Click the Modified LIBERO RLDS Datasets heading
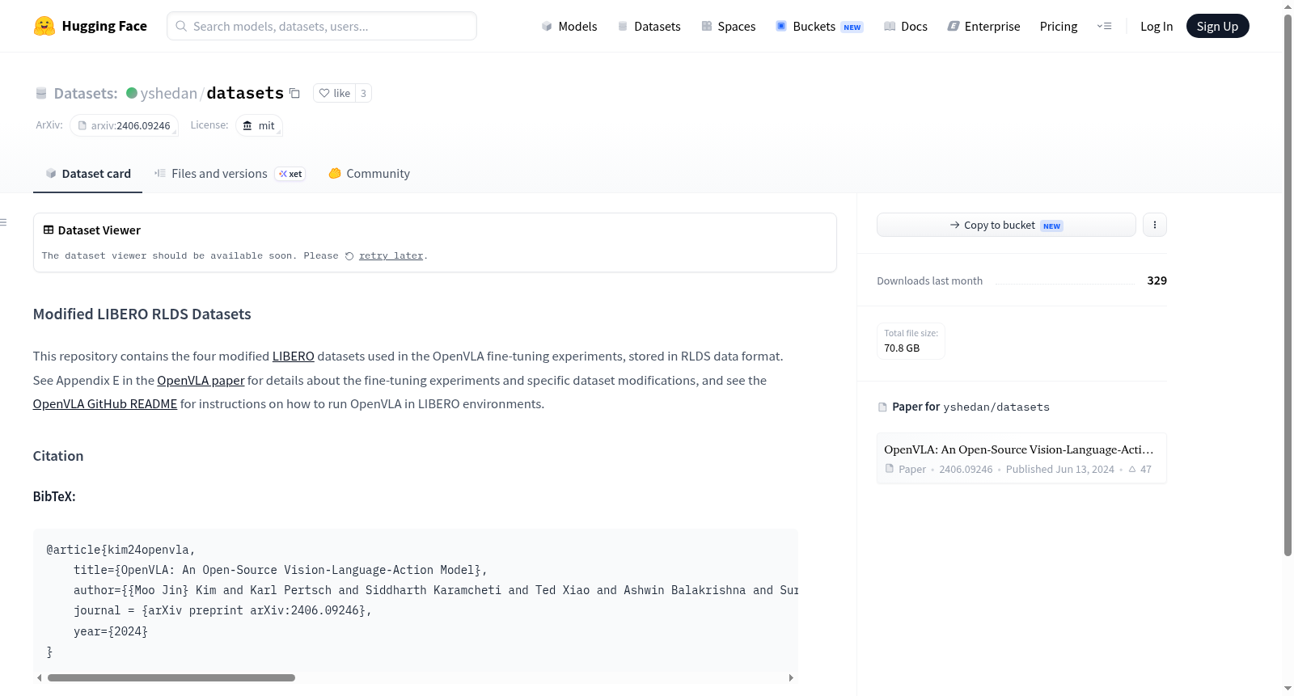The height and width of the screenshot is (696, 1294). coord(142,314)
